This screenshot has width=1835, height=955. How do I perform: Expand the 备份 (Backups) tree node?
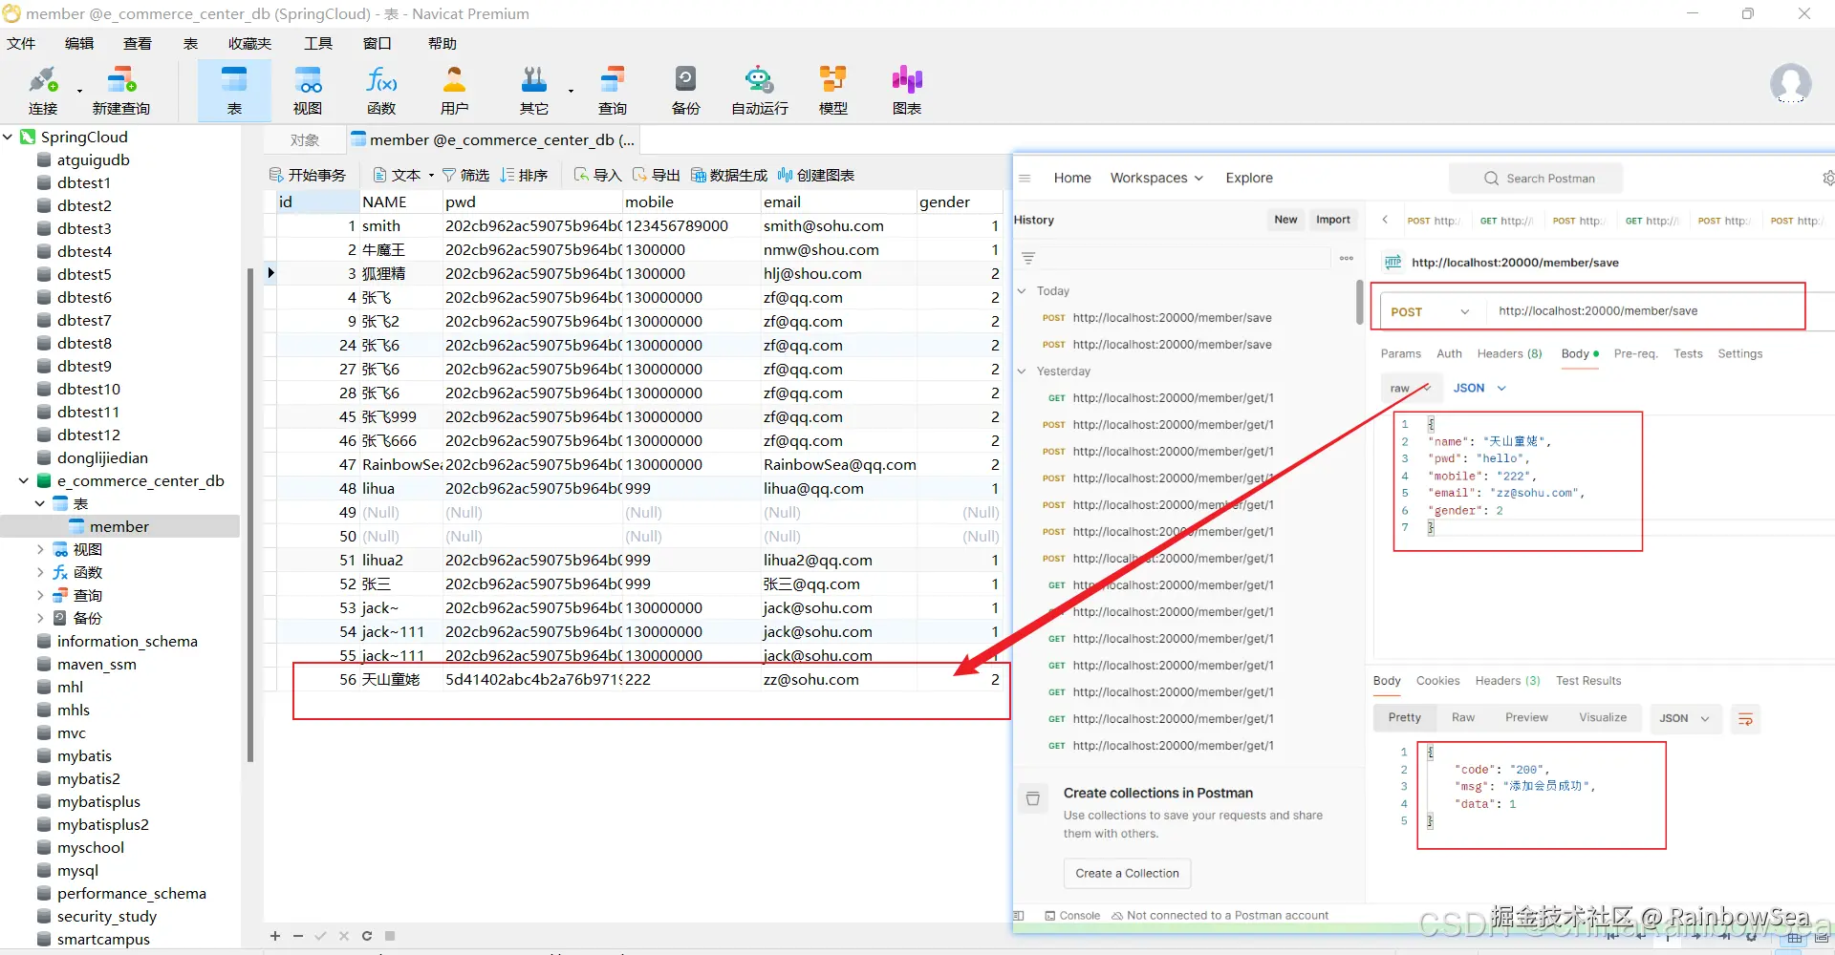coord(40,618)
